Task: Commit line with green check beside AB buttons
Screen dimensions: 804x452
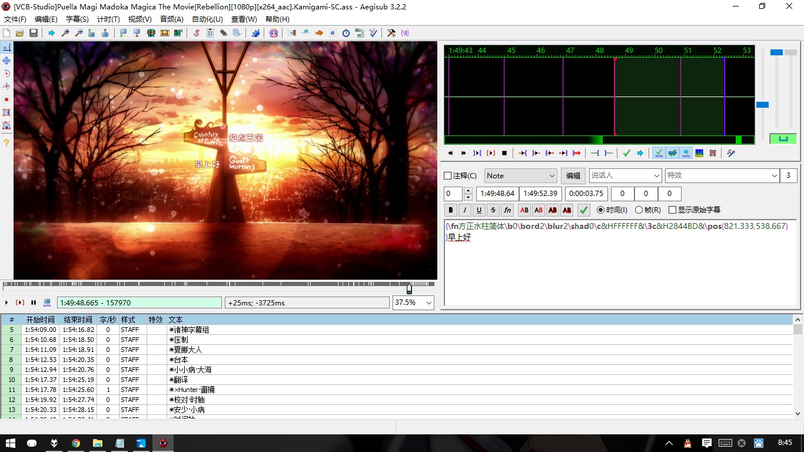Action: point(583,210)
